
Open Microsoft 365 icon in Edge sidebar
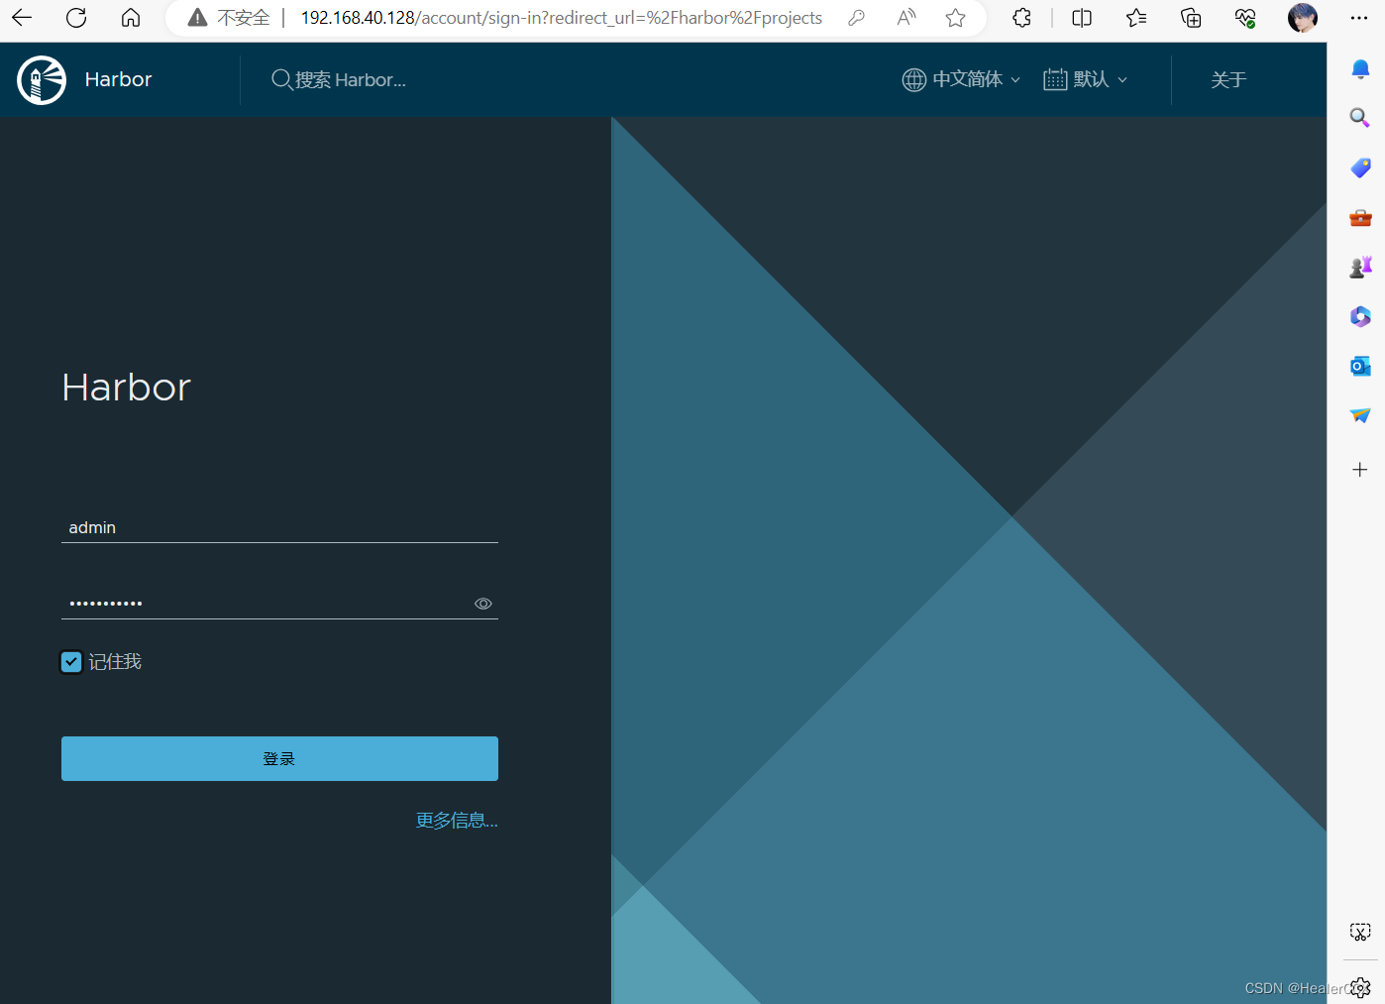click(x=1360, y=316)
